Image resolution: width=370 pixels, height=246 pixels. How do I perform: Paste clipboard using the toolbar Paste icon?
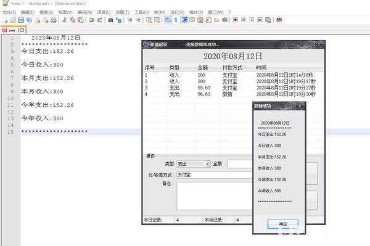point(81,20)
